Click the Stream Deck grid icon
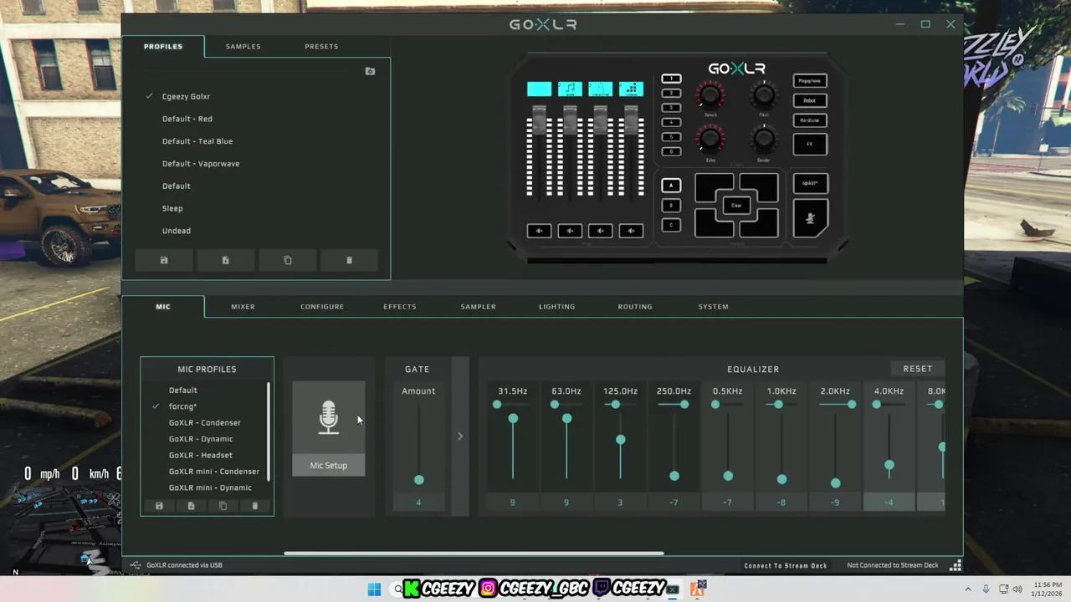 [956, 565]
